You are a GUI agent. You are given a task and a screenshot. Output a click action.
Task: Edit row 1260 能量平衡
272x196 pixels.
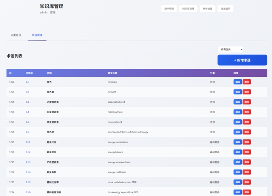[238, 152]
